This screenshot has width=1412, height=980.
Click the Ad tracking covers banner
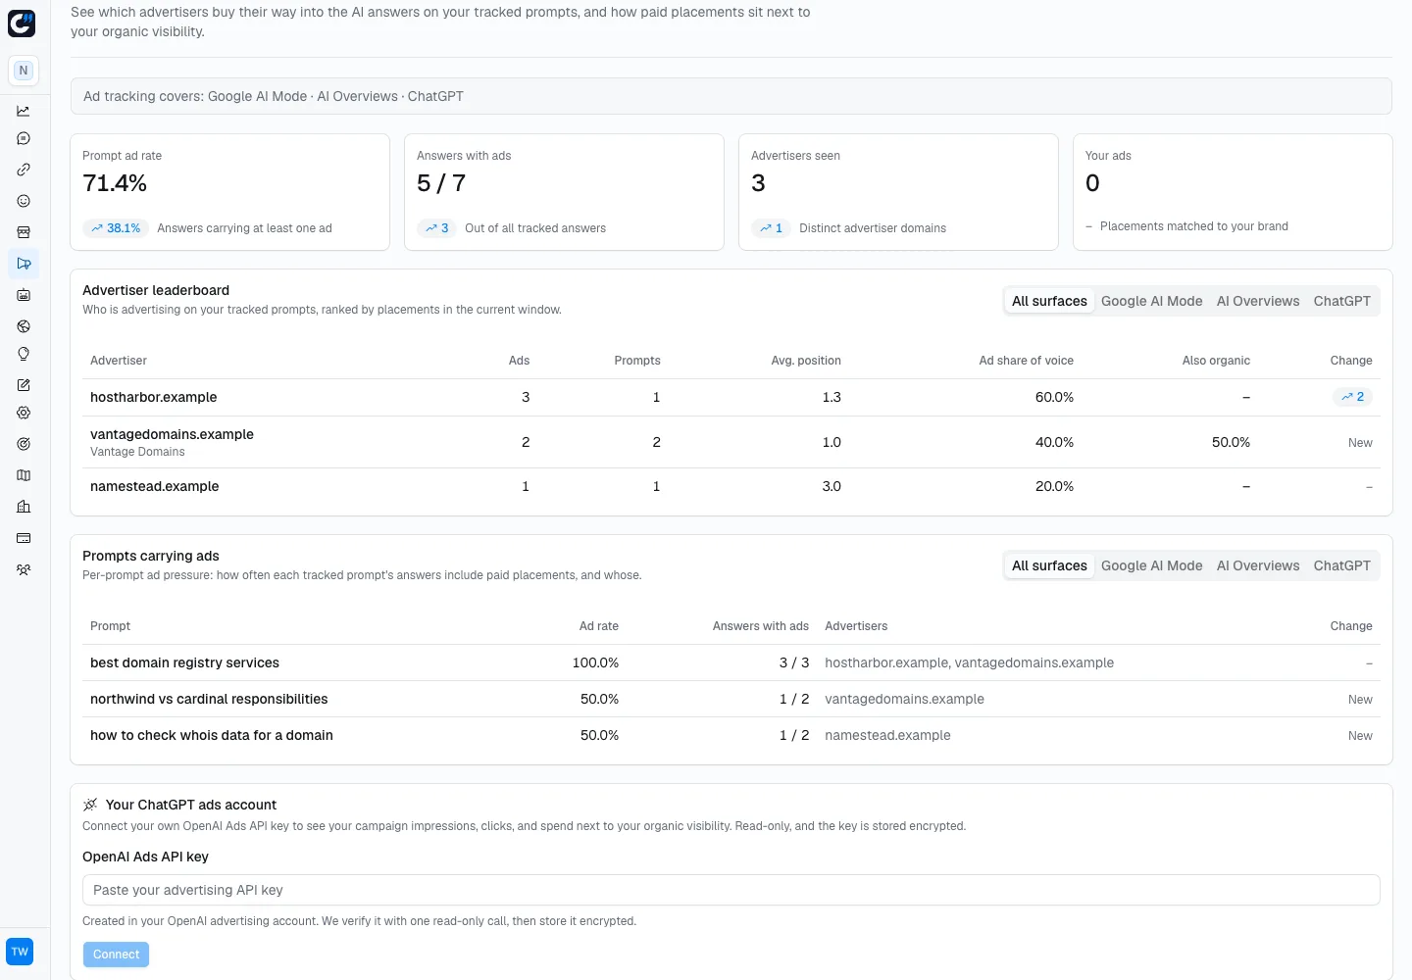click(x=731, y=96)
